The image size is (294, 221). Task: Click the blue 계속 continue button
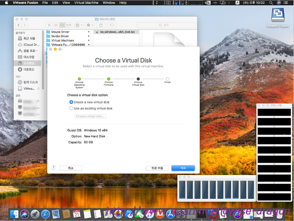[x=183, y=168]
